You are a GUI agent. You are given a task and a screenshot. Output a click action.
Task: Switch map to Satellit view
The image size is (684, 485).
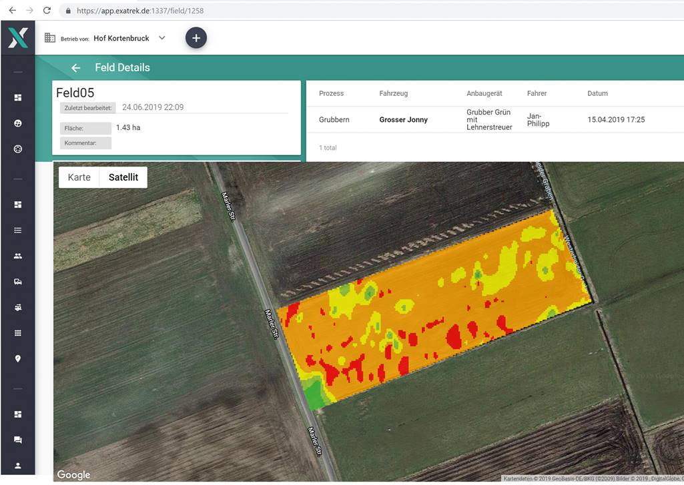point(123,177)
